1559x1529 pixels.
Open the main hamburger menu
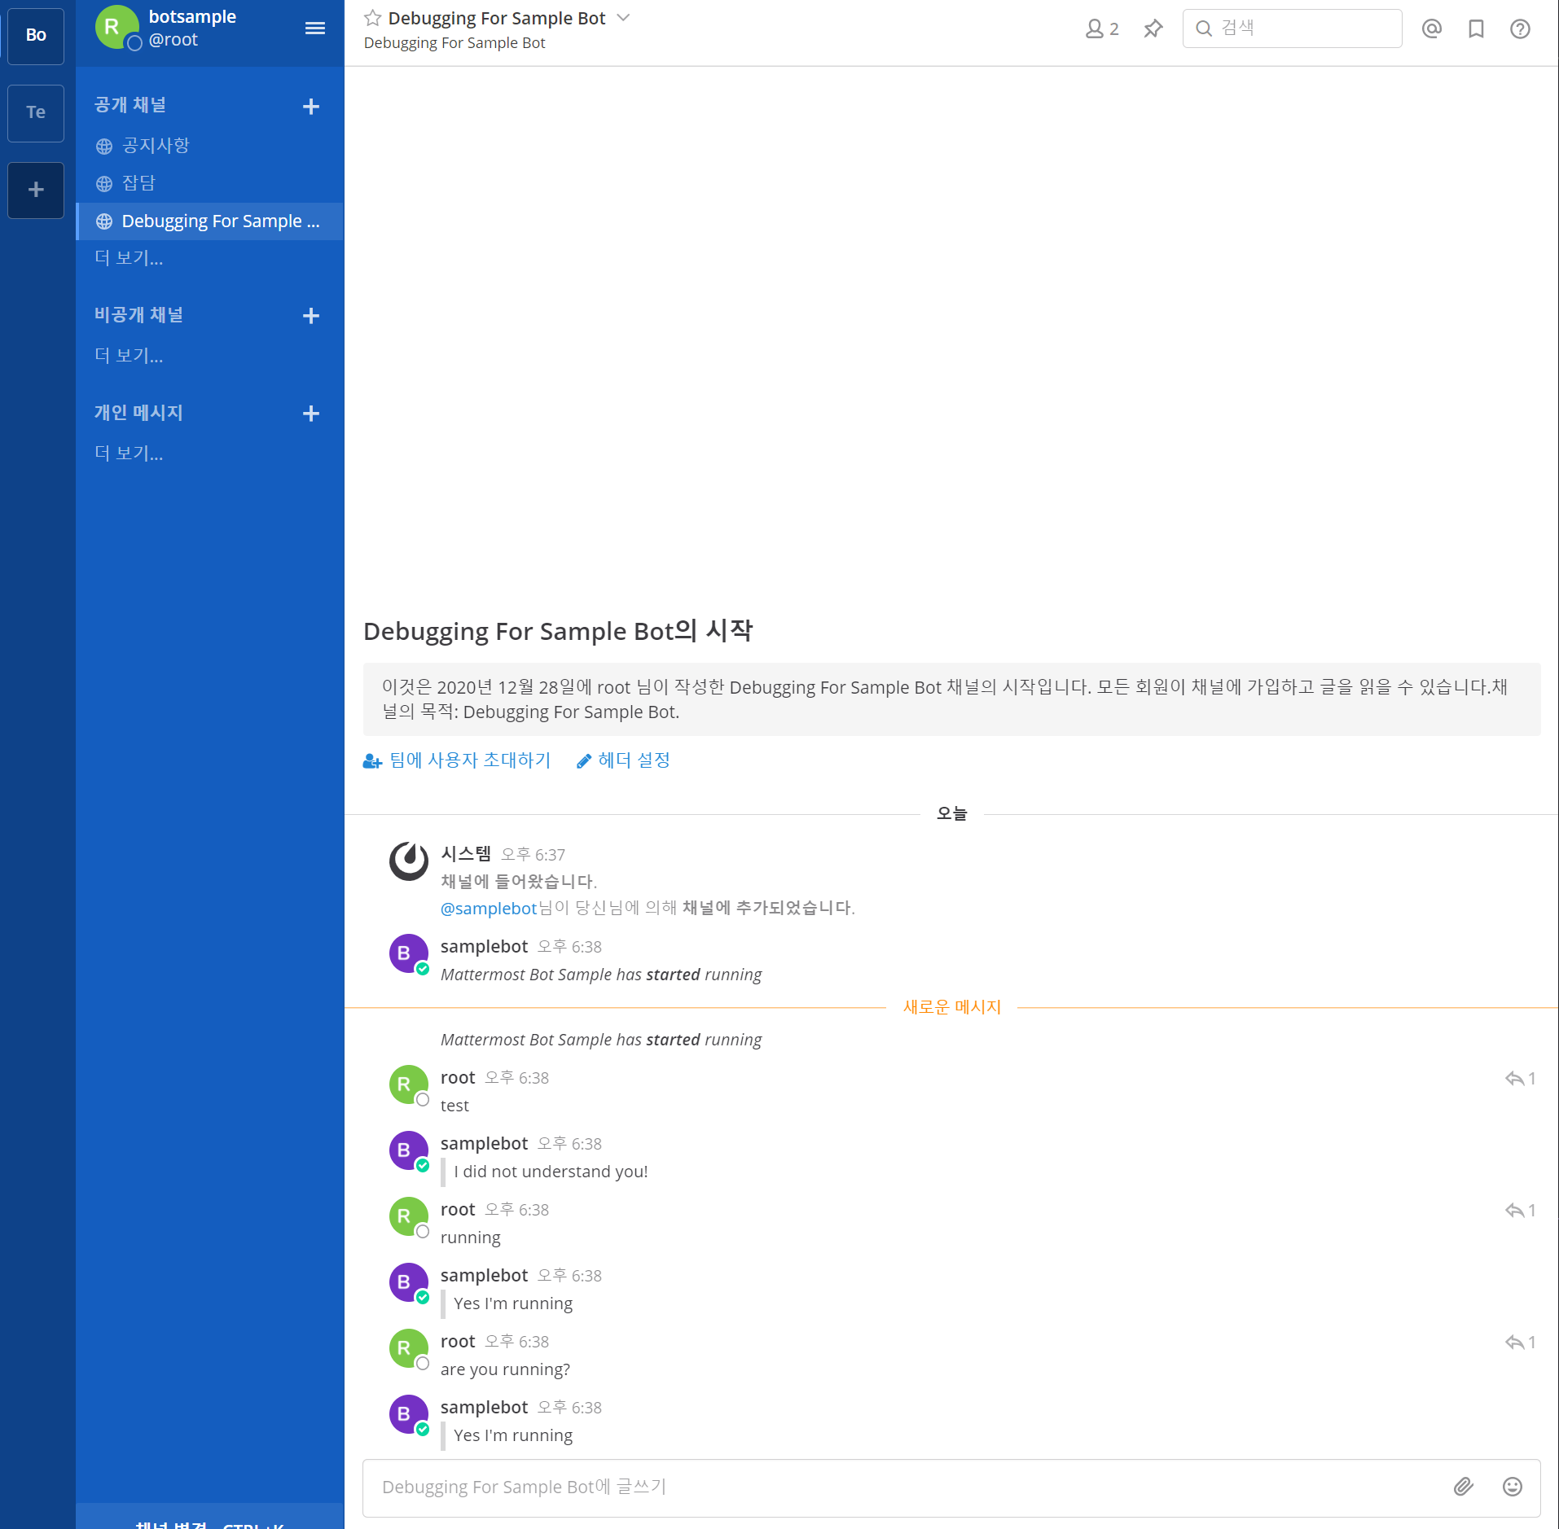pyautogui.click(x=315, y=28)
